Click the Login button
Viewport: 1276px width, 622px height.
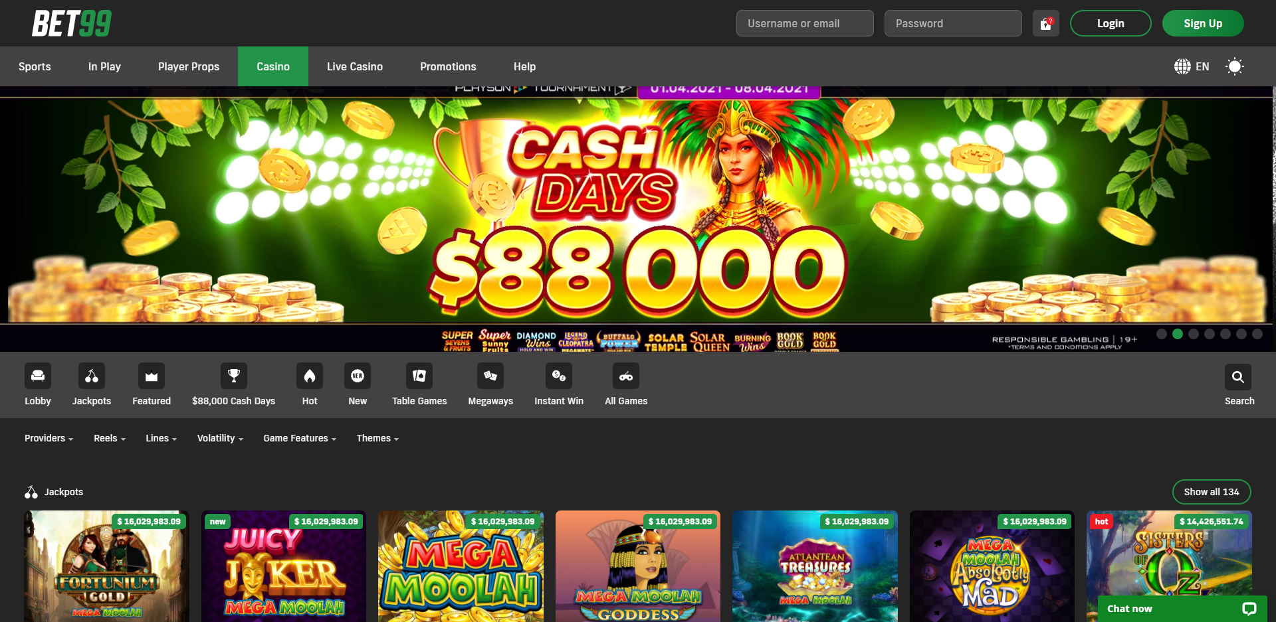1111,23
